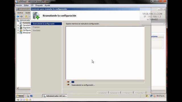Open the Acción menu in Virtual PC

tap(19, 5)
